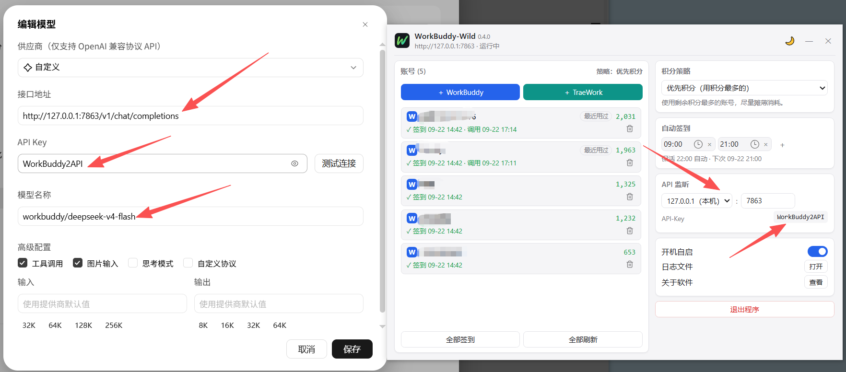Click the API Key input field
Image resolution: width=846 pixels, height=372 pixels.
click(x=163, y=163)
